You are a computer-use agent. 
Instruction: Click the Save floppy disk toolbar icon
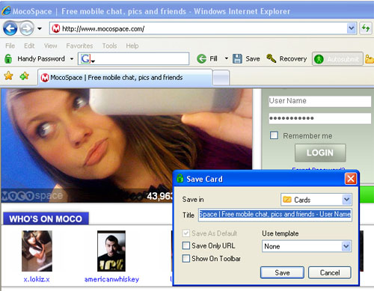point(237,59)
